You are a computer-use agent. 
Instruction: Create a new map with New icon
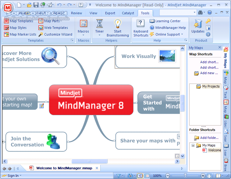click(x=19, y=5)
